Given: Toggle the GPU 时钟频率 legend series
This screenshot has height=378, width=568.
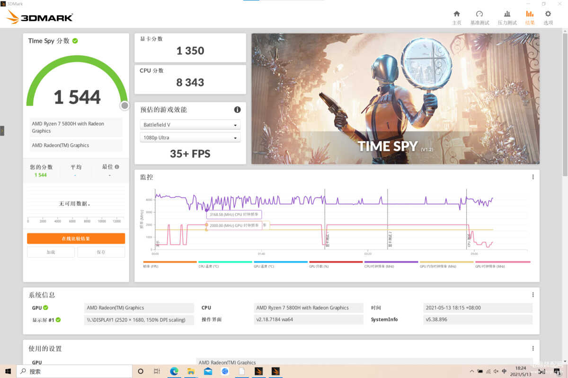Looking at the screenshot, I should pyautogui.click(x=502, y=264).
